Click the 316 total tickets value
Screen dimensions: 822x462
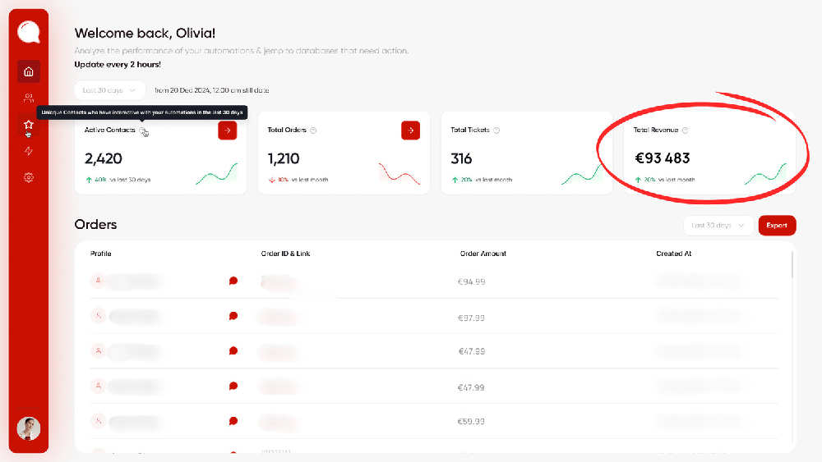461,158
